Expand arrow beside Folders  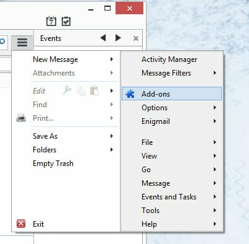[112, 149]
